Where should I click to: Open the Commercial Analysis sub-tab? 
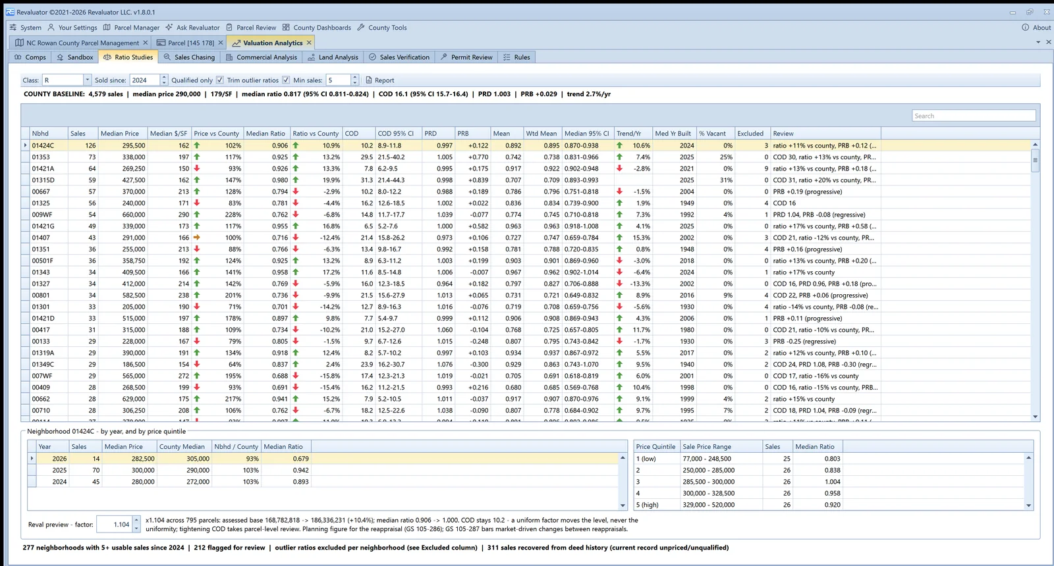tap(261, 57)
